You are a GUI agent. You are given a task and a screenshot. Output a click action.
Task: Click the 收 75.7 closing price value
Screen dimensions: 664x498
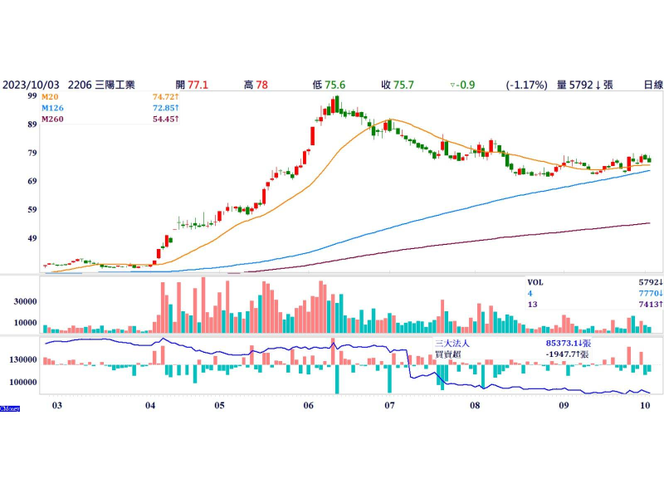pos(398,85)
